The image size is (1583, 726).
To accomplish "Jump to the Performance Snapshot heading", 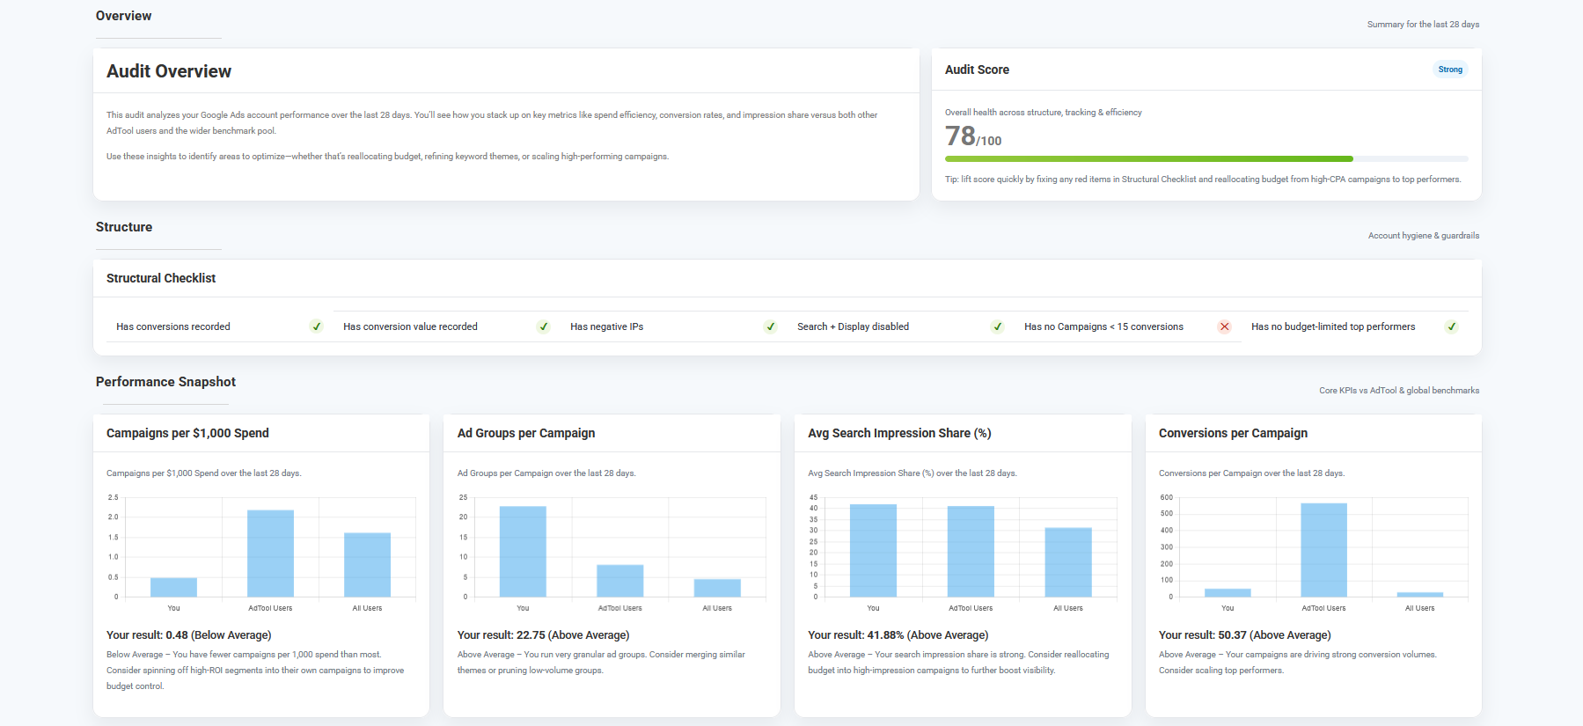I will point(165,382).
